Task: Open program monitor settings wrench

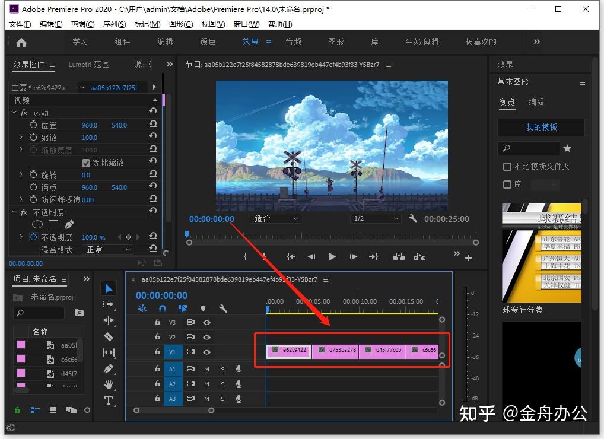Action: coord(413,219)
